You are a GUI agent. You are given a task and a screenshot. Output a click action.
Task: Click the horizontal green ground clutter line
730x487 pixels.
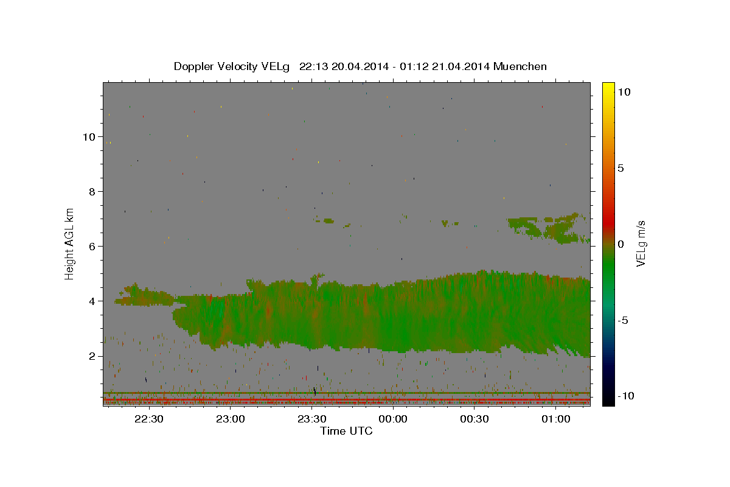347,393
